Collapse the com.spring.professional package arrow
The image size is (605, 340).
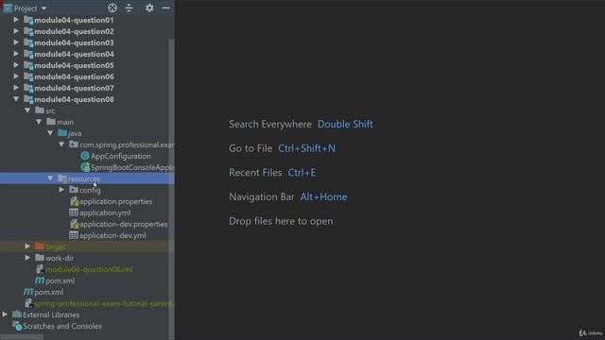[61, 144]
